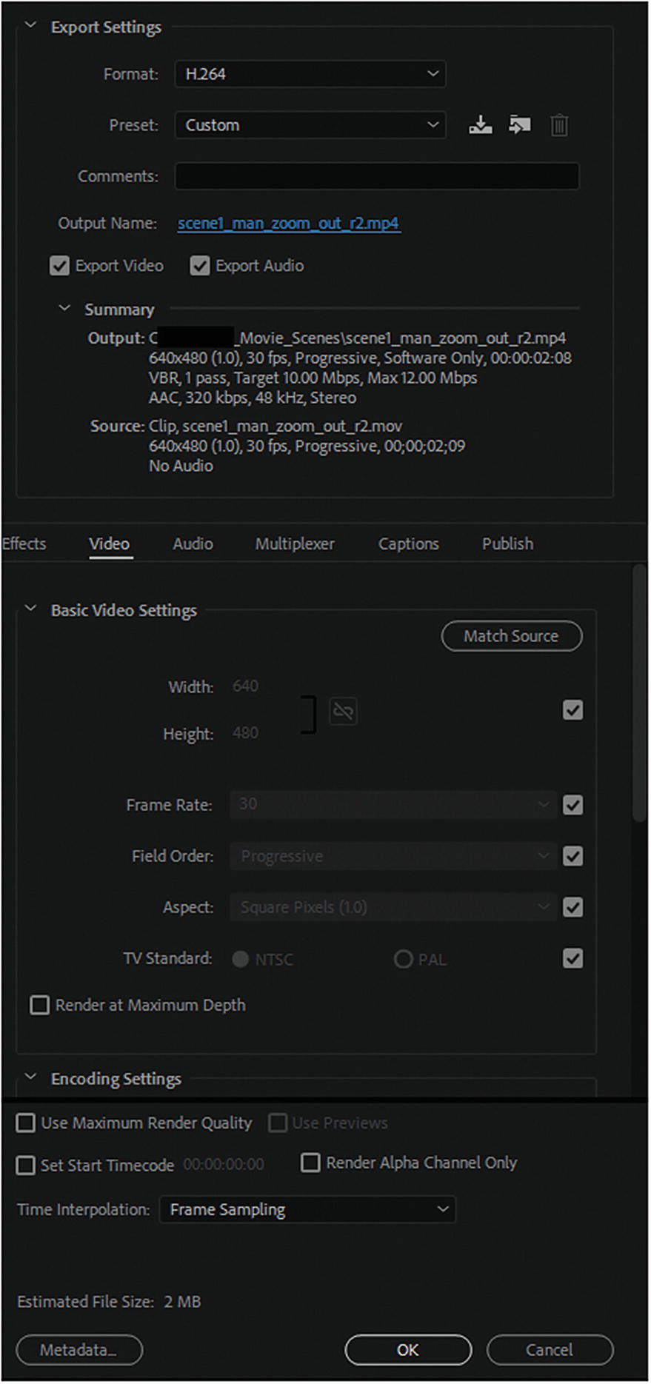Toggle the width-height link constraint icon
This screenshot has width=651, height=1384.
[343, 711]
